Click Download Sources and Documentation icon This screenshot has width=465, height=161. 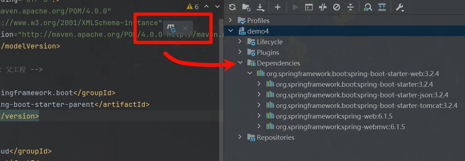point(260,7)
